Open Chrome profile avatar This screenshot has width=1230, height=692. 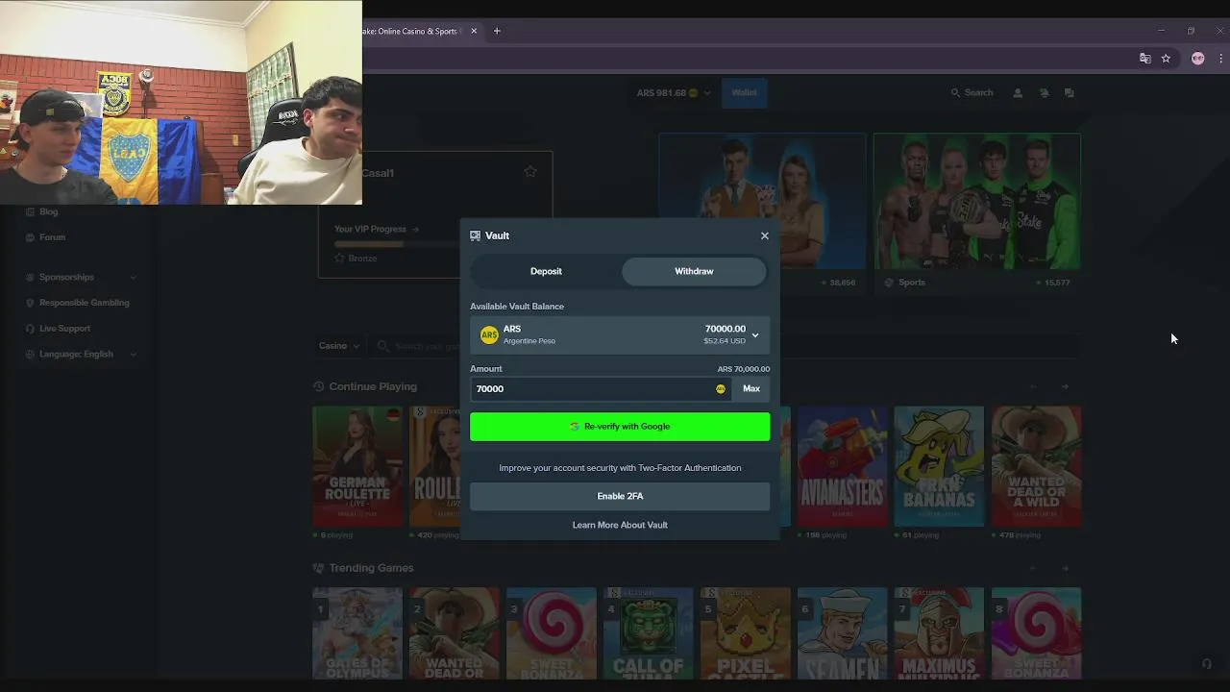click(1197, 59)
